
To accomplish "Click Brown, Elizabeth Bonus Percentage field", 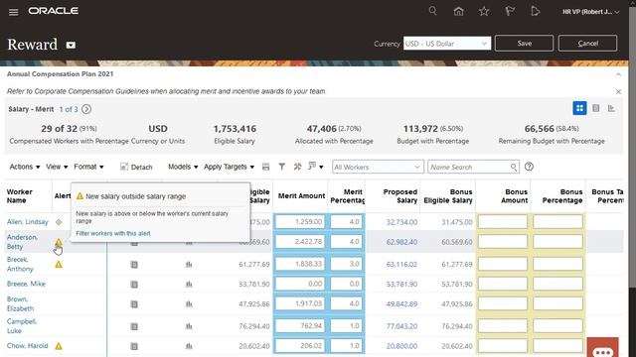I will tap(557, 303).
